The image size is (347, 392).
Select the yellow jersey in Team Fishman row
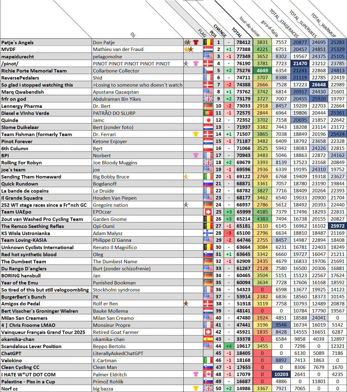coord(196,134)
